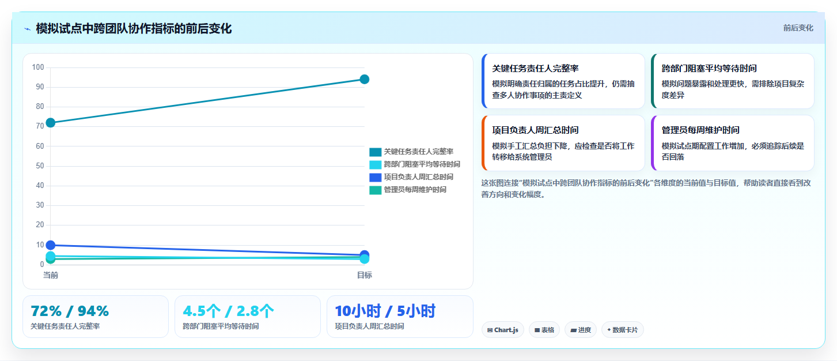Click the blue 10 data point at 当前

tap(51, 245)
